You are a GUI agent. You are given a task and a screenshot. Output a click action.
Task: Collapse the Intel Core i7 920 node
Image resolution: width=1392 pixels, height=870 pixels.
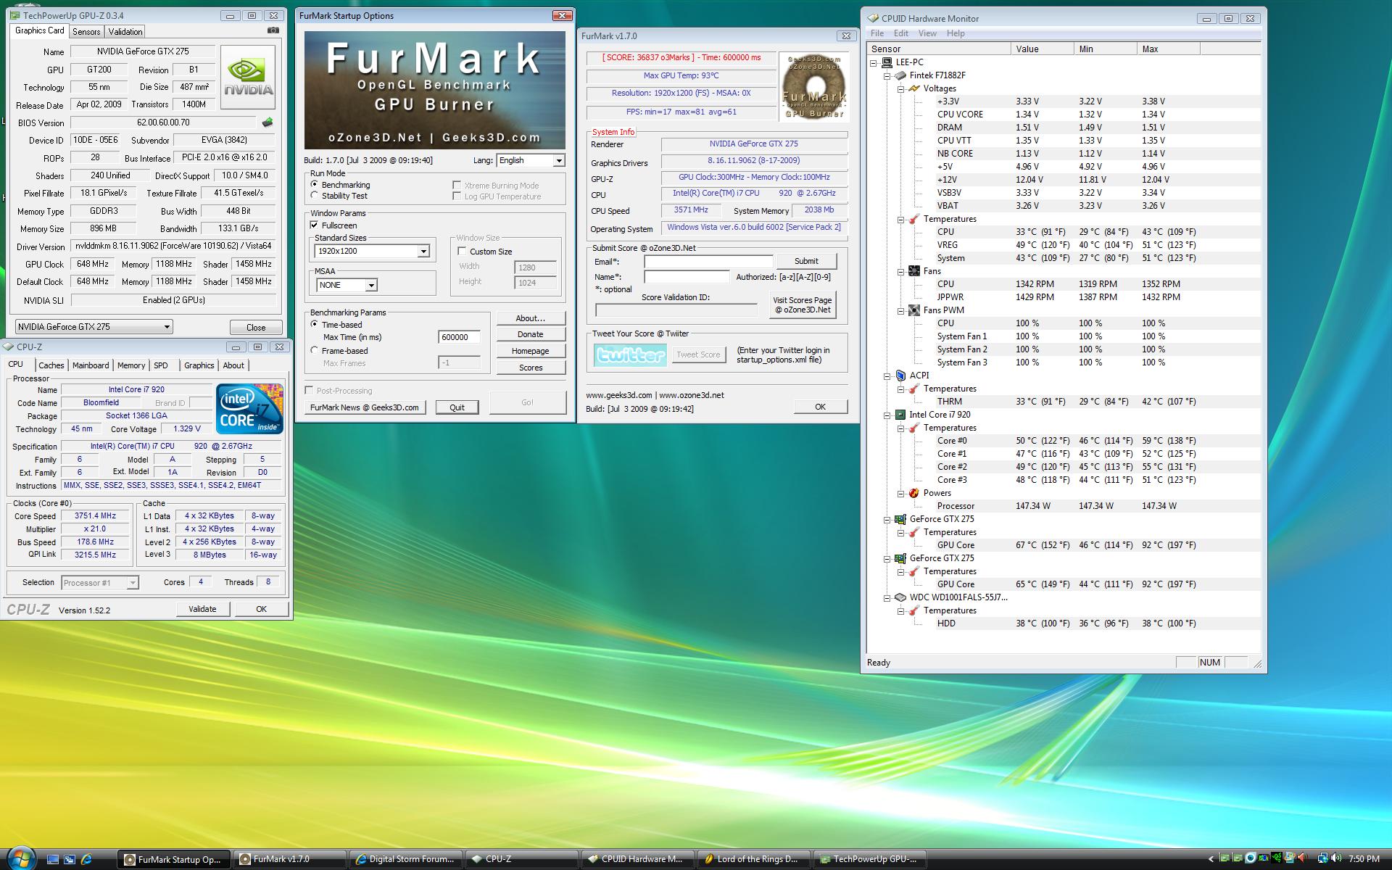pyautogui.click(x=887, y=415)
